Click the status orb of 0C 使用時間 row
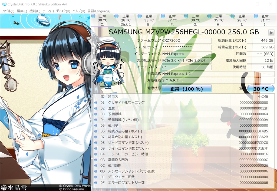 click(96, 166)
